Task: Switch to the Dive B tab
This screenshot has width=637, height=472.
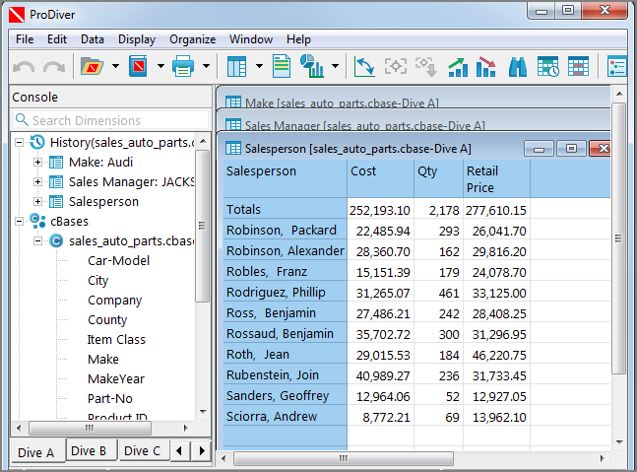Action: pos(89,450)
